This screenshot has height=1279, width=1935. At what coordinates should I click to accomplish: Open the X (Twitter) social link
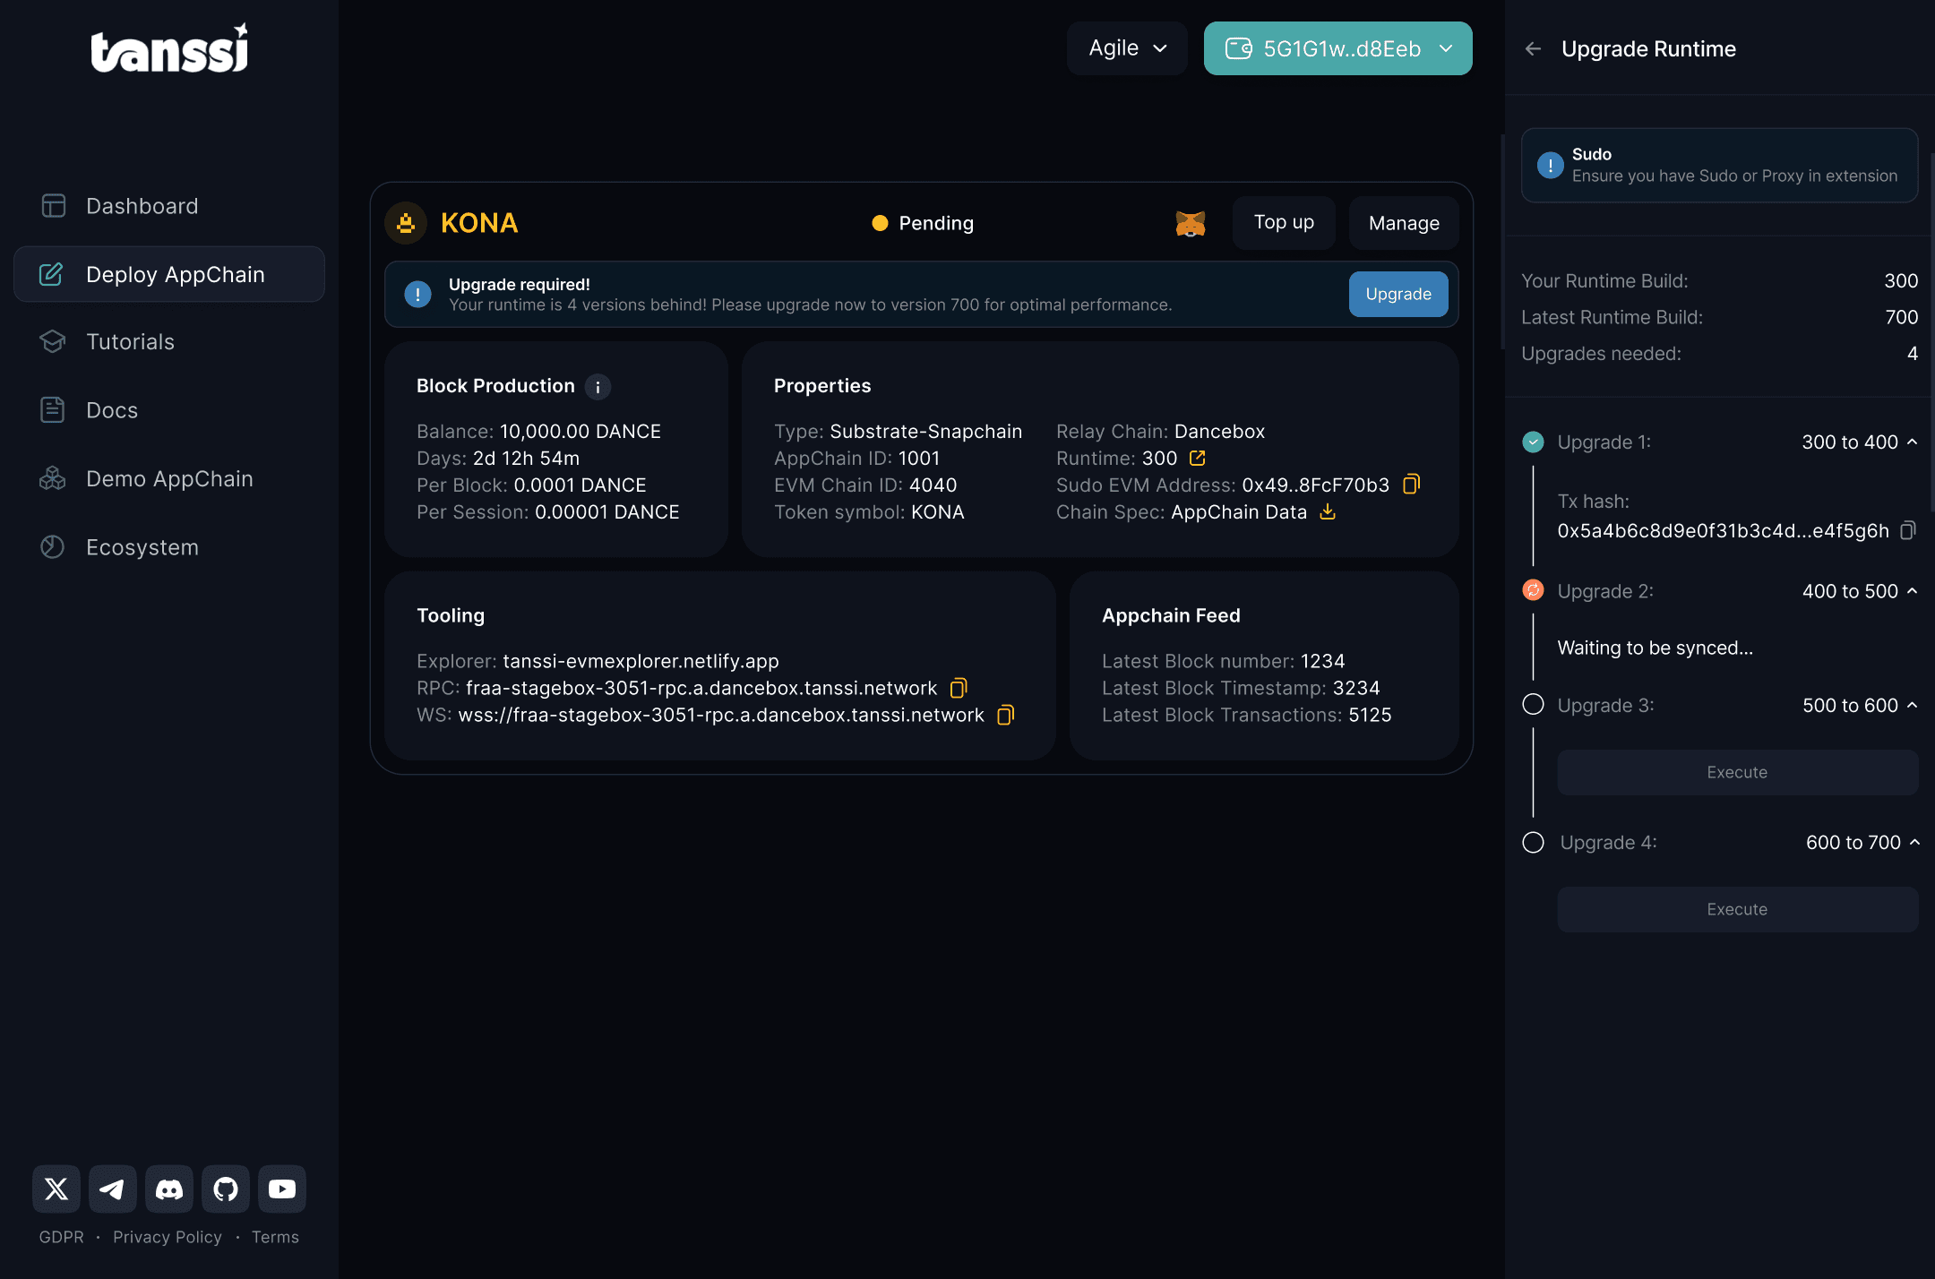click(56, 1189)
